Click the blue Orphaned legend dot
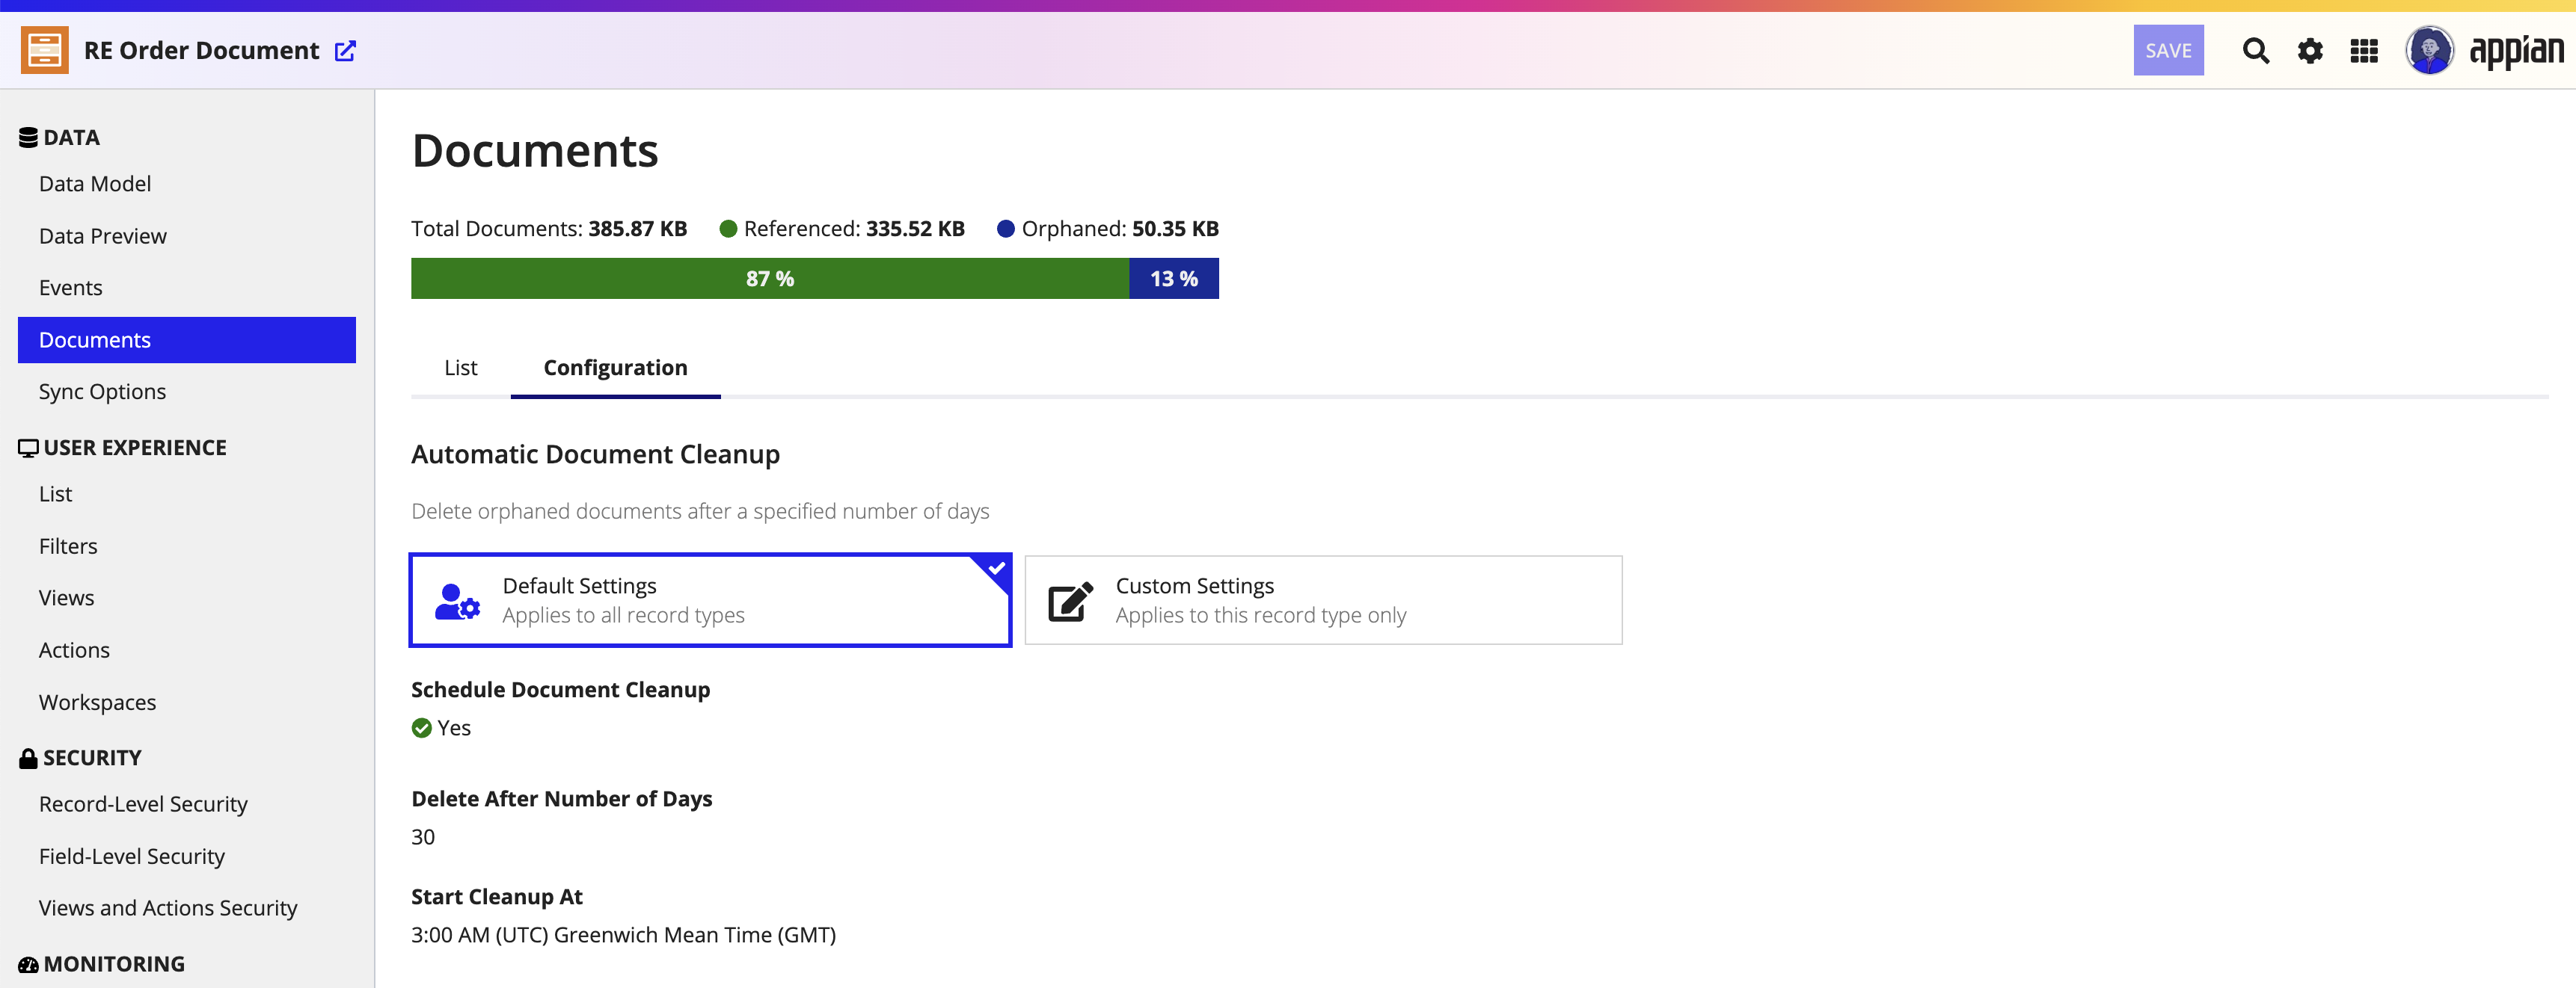 click(1006, 229)
